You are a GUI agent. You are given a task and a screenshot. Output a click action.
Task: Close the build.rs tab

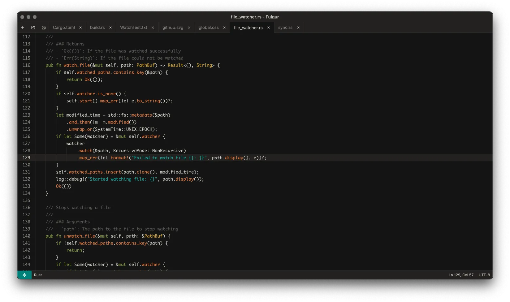(110, 28)
